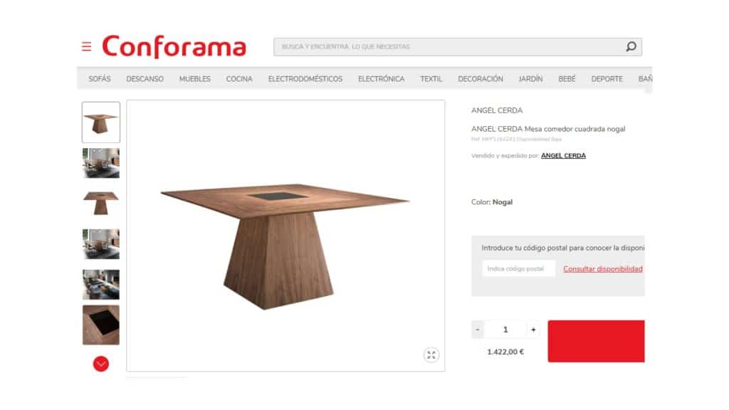Click the Conforama logo
Screen dimensions: 729x410
174,46
